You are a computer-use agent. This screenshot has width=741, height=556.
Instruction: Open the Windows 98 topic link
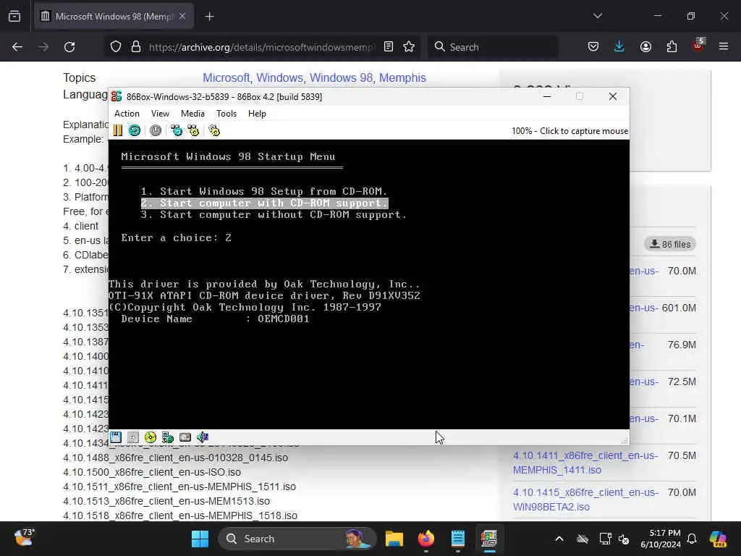pos(342,77)
